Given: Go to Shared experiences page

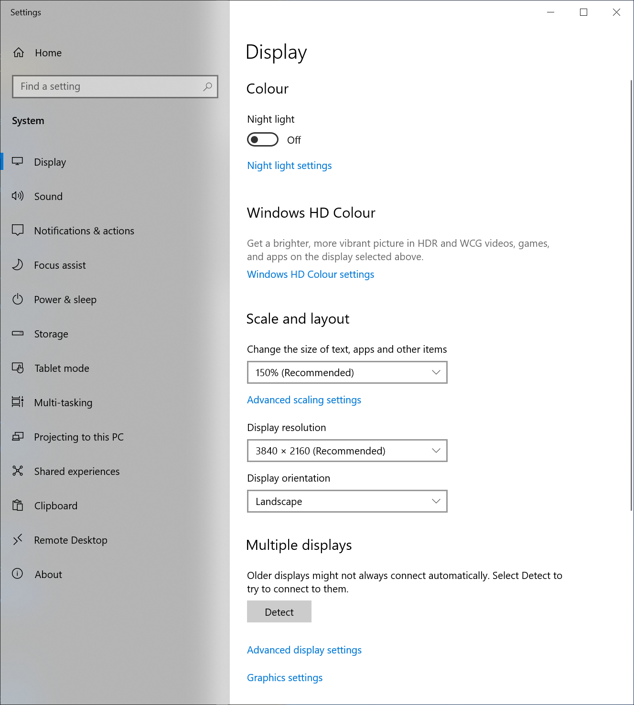Looking at the screenshot, I should pyautogui.click(x=115, y=471).
